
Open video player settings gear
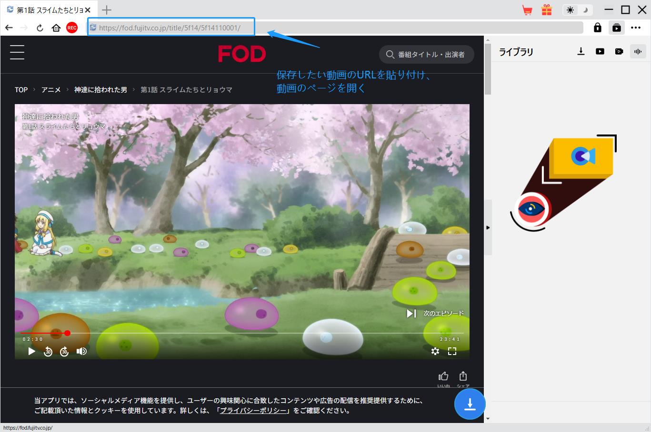pyautogui.click(x=435, y=351)
